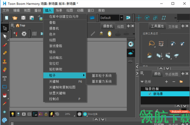The height and width of the screenshot is (125, 190).
Task: Click the orange palette folder icon
Action: click(x=181, y=81)
